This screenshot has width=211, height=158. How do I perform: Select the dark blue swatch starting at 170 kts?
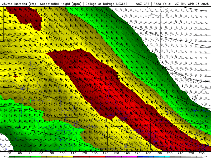(x=140, y=157)
